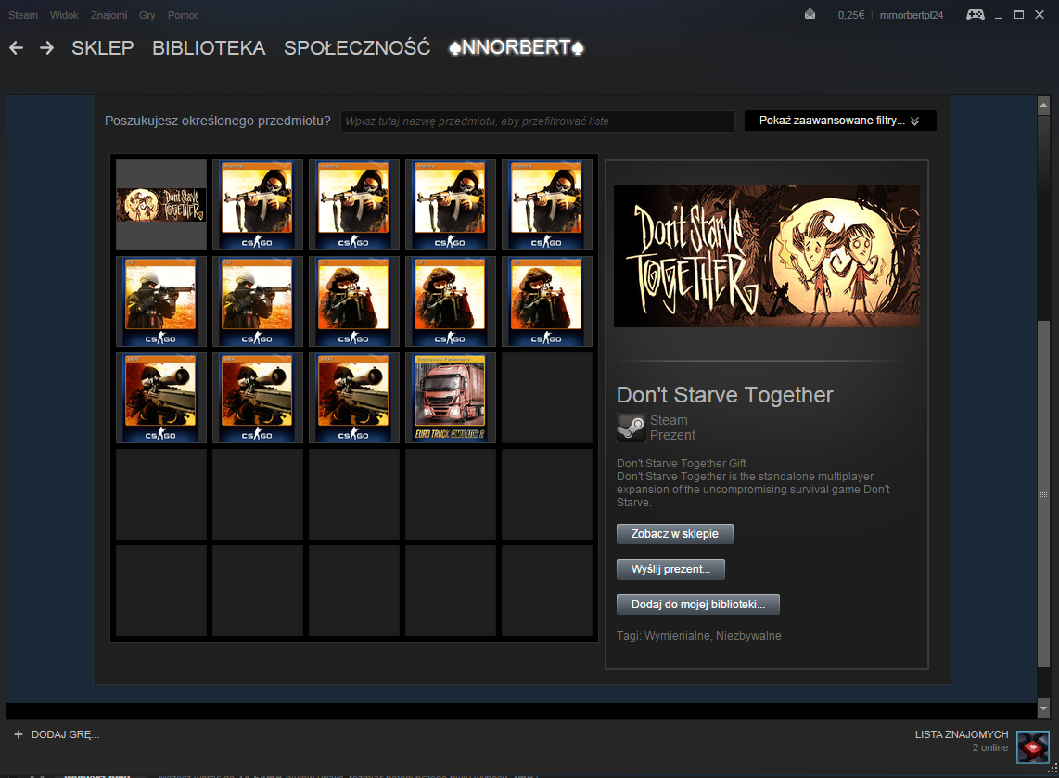Select the fourth Anarchist CS:GO card

coord(547,205)
